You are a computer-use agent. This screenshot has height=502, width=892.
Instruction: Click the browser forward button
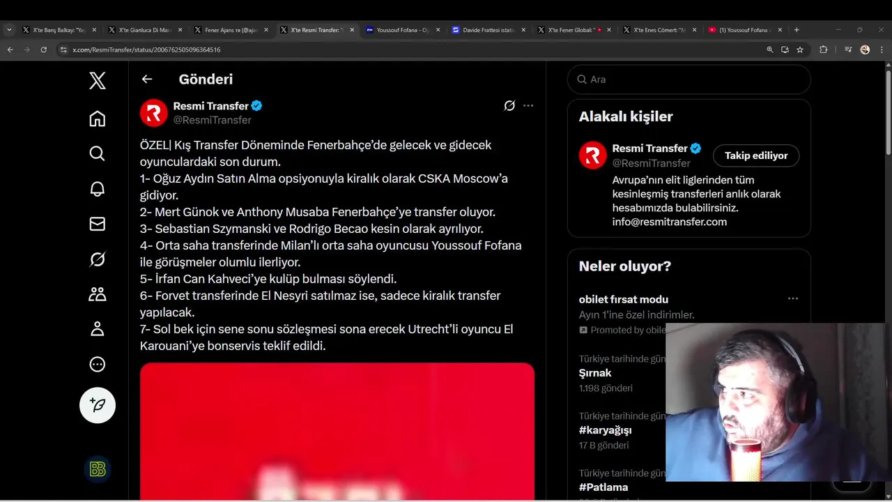(26, 50)
